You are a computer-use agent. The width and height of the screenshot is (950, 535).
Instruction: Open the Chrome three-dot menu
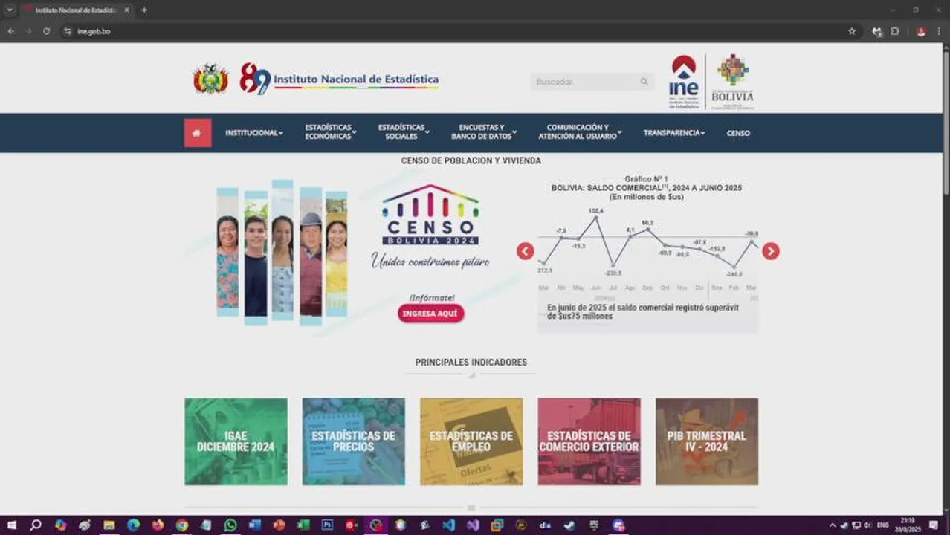point(940,31)
